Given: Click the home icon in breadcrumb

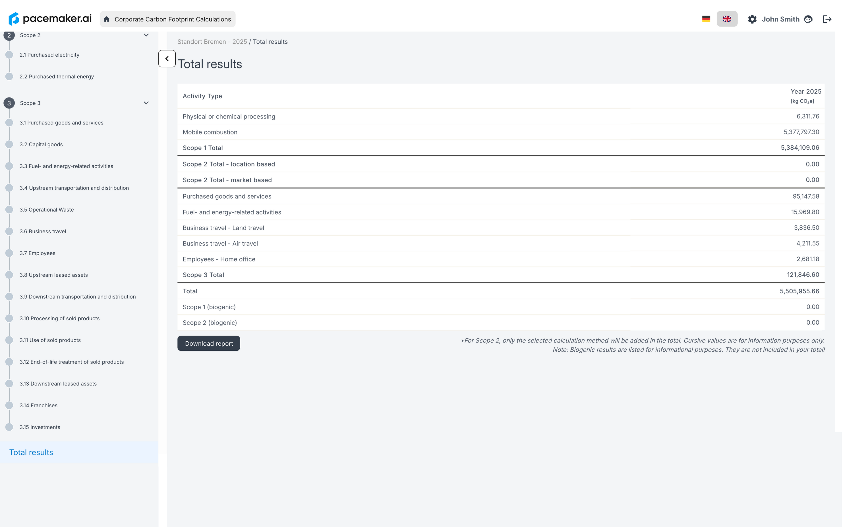Looking at the screenshot, I should click(x=107, y=19).
